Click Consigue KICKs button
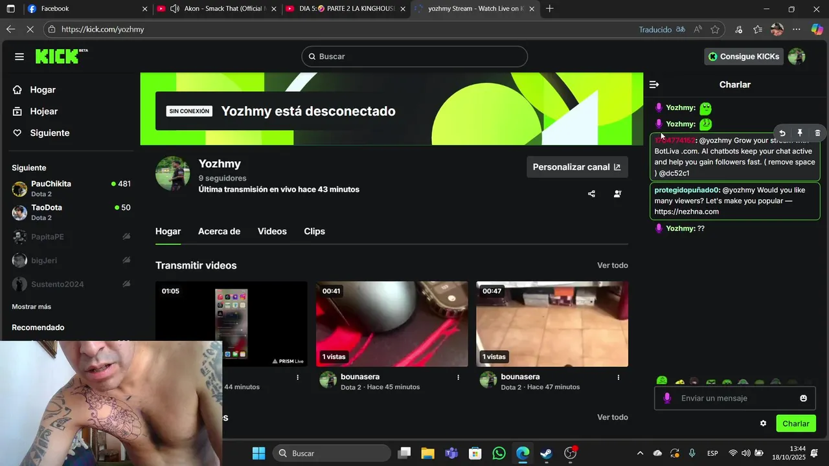 click(x=744, y=56)
